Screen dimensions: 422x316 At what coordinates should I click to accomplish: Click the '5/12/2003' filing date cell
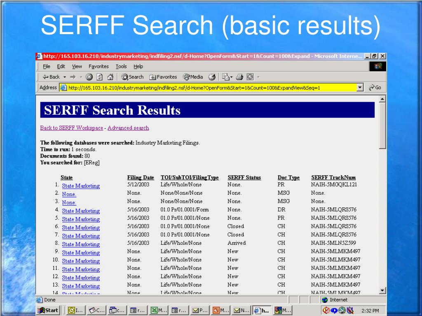coord(138,185)
